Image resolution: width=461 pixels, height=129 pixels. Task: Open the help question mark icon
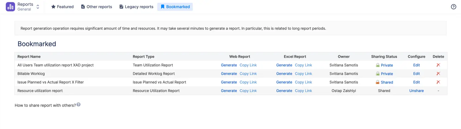coord(453,7)
